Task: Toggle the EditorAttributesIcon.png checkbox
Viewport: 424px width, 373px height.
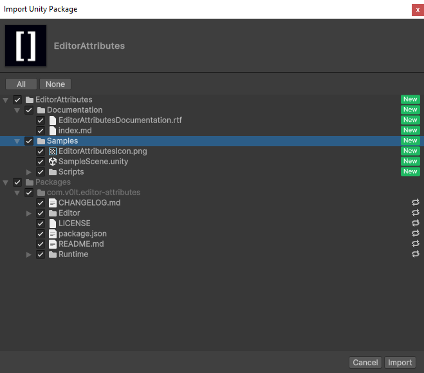Action: pos(41,151)
